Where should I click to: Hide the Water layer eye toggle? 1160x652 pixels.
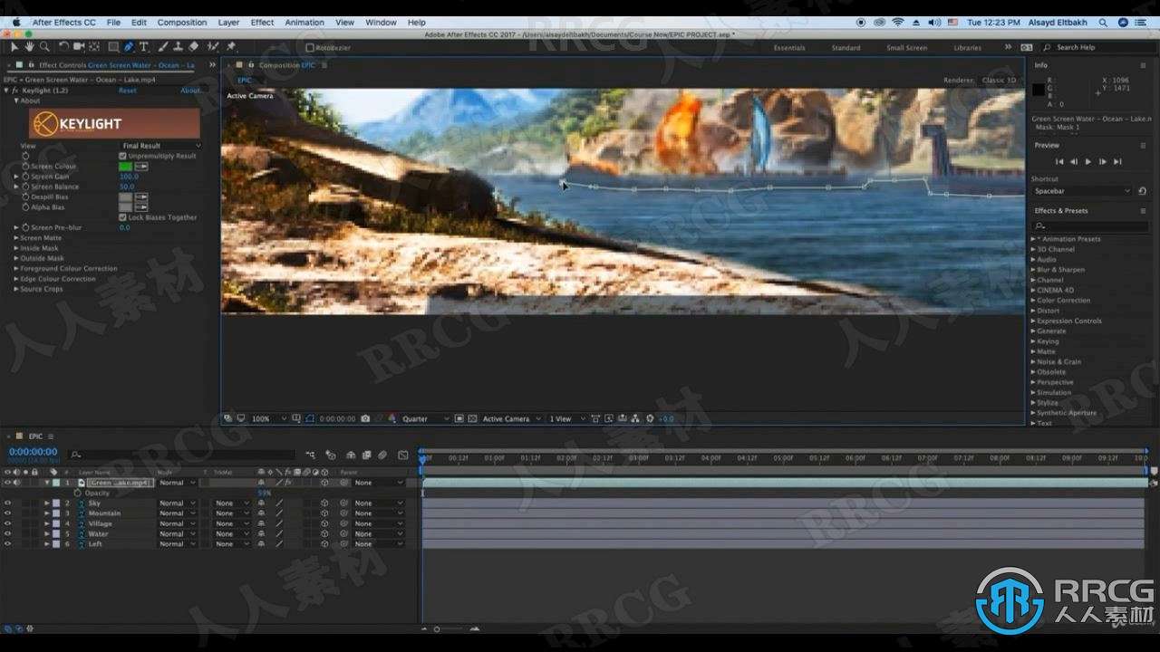[x=7, y=533]
